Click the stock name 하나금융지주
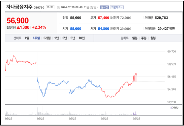Screen dimensions: 184x126 pyautogui.click(x=19, y=7)
